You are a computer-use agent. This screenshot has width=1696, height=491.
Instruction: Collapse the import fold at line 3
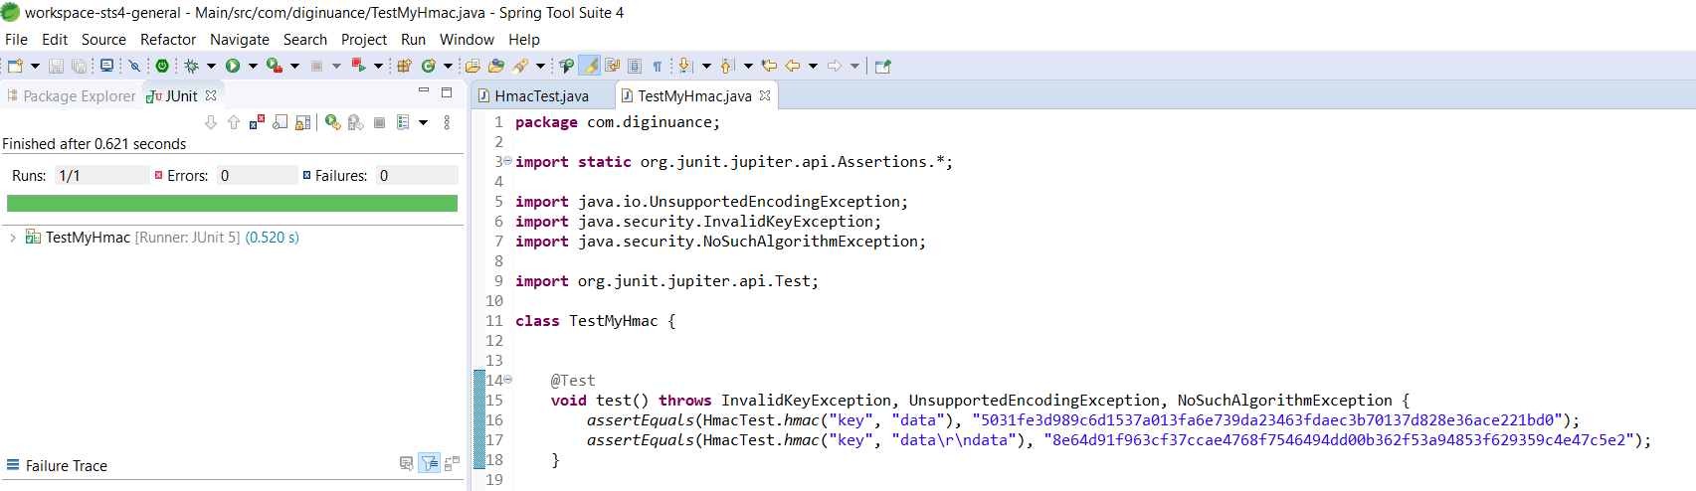pyautogui.click(x=507, y=160)
